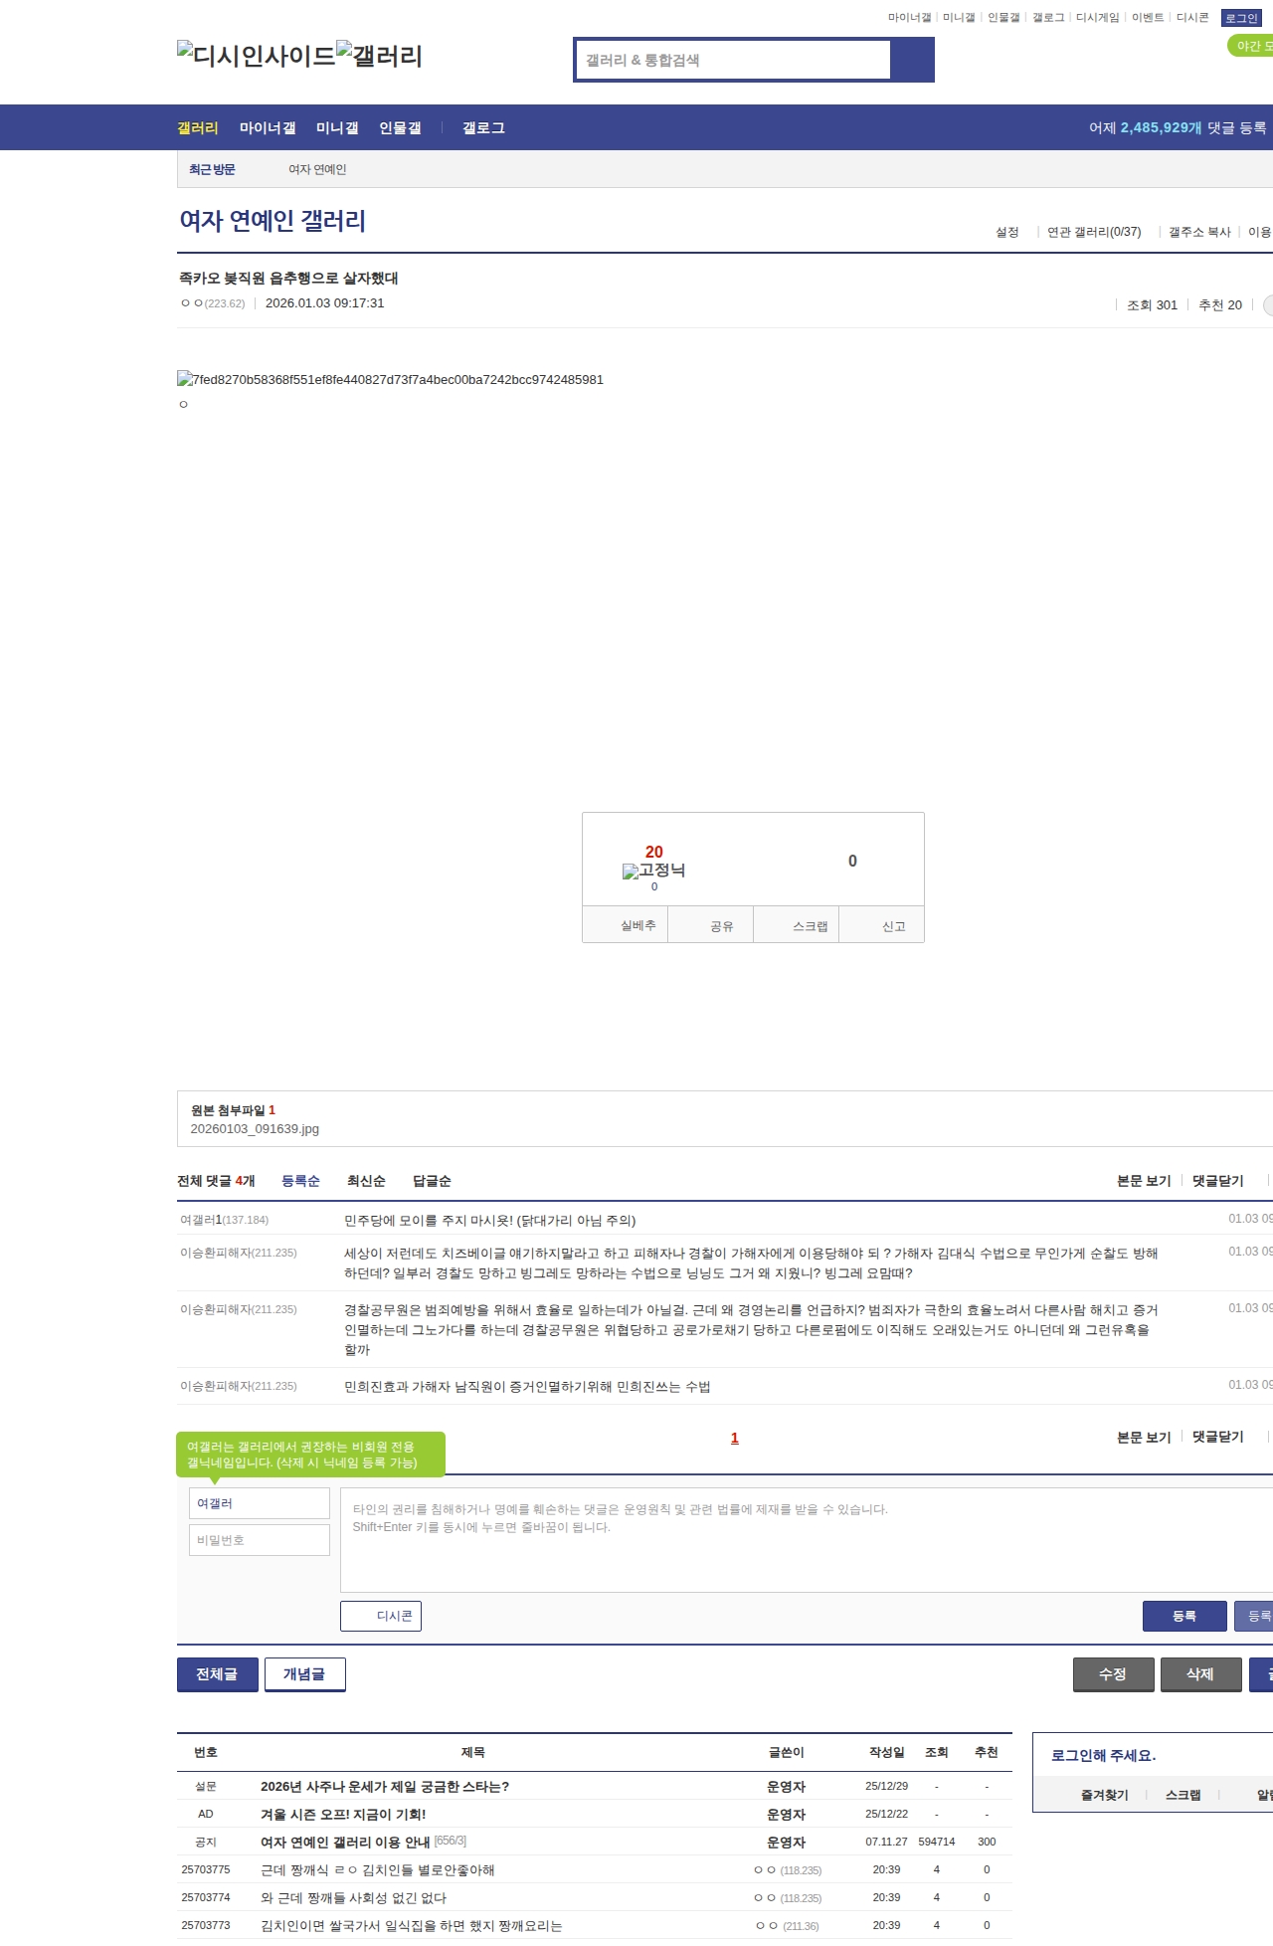This screenshot has height=1946, width=1273.
Task: Submit the comment with the blue 등록 button
Action: click(x=1184, y=1616)
